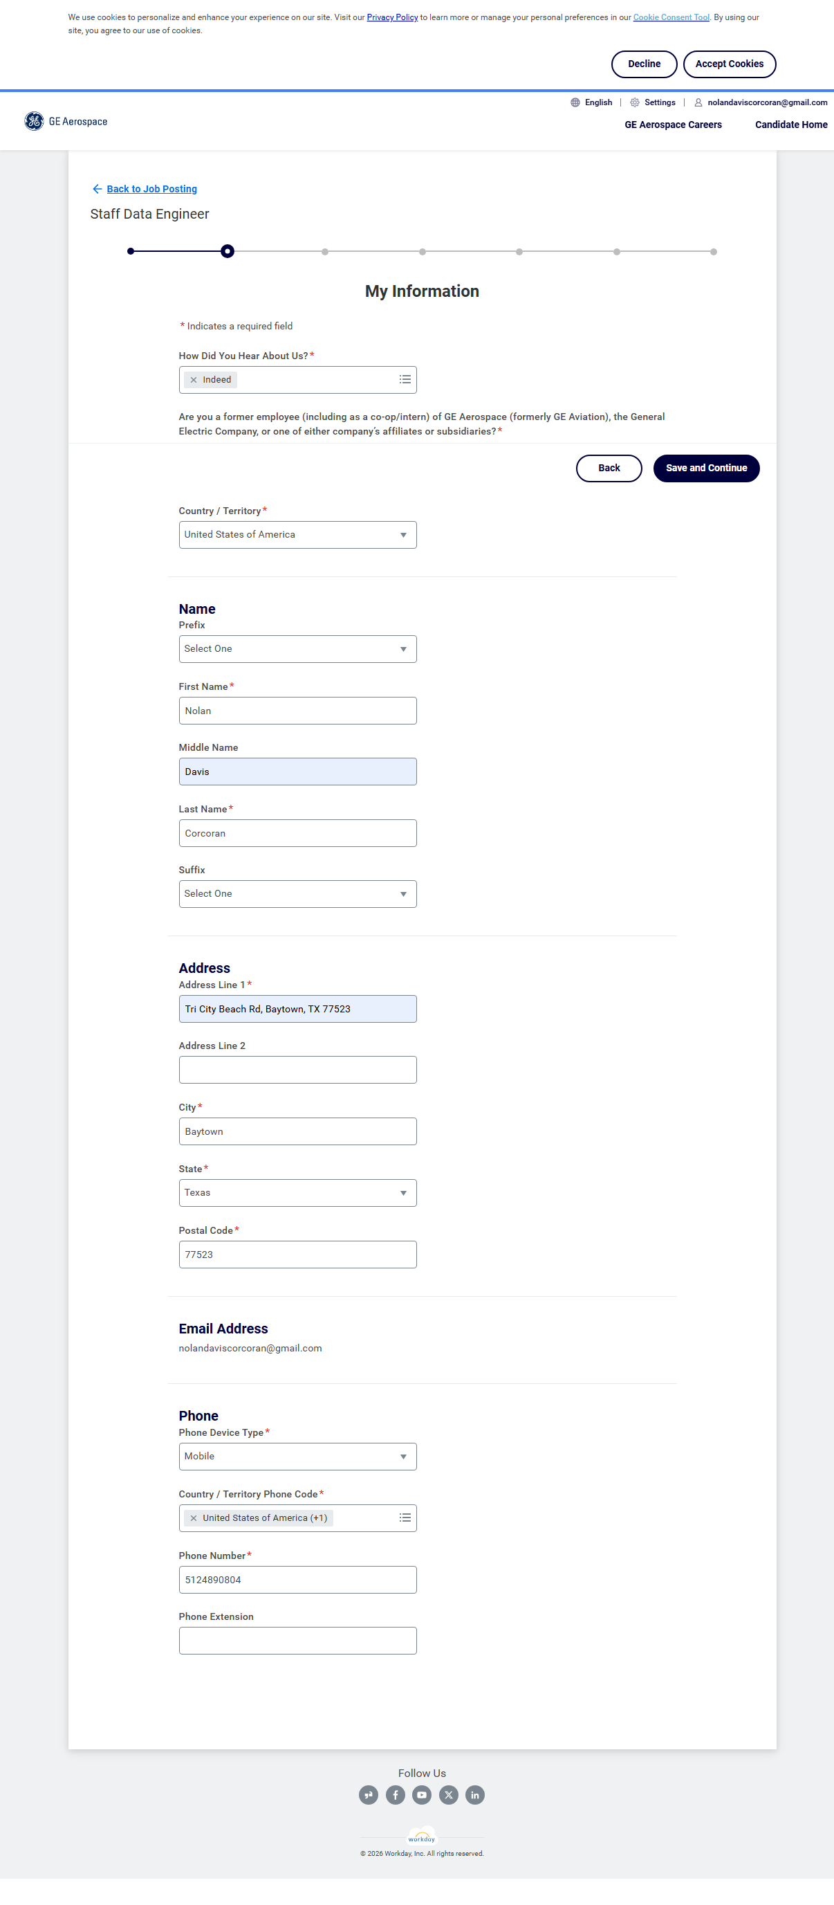
Task: Open the Candidate Home menu item
Action: coord(791,125)
